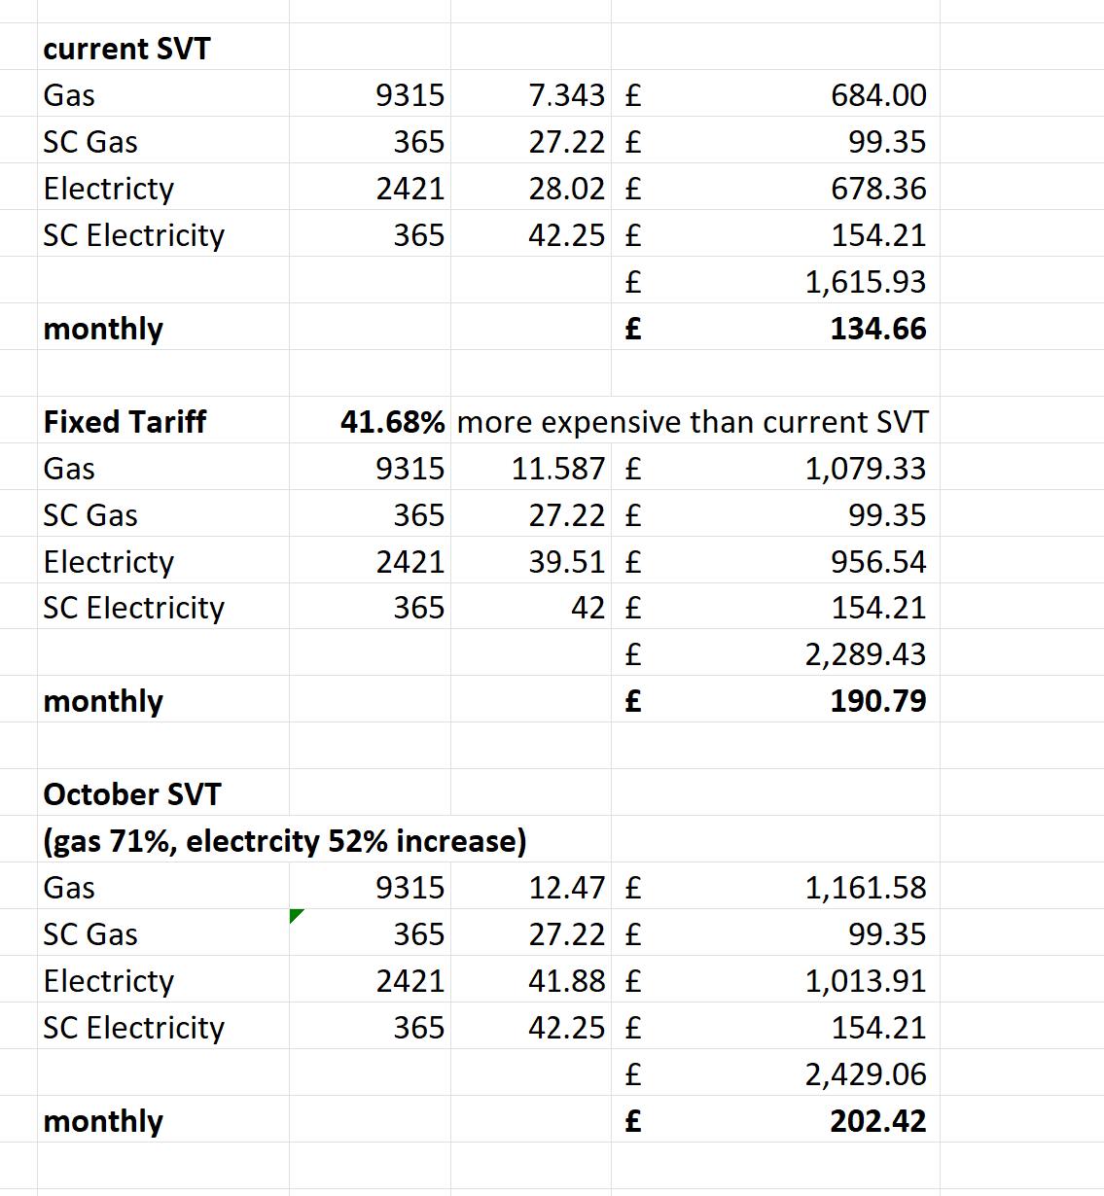Select the fixed gas rate 11.587 cell

point(557,469)
